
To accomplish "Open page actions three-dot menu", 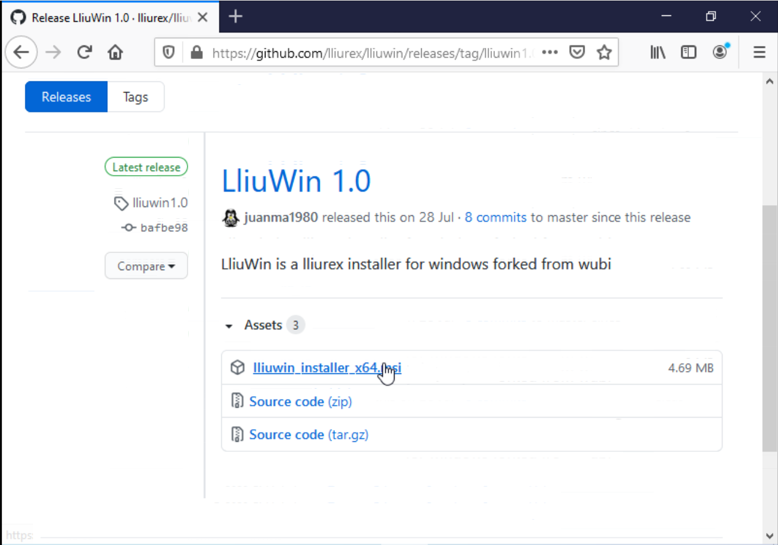I will 550,52.
